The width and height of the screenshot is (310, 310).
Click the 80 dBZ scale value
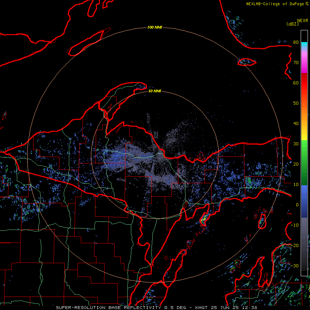pos(296,42)
